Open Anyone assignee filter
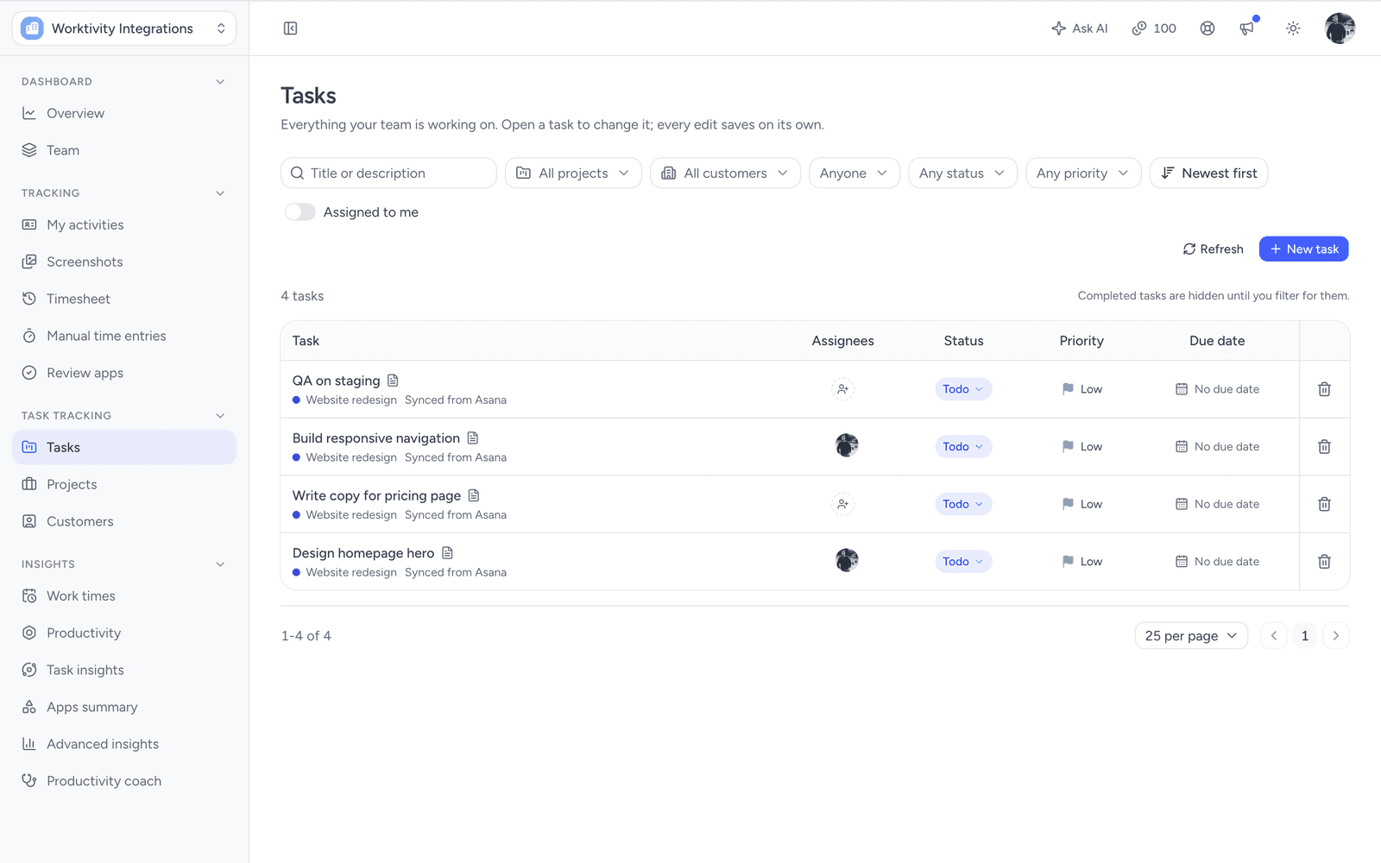 tap(854, 173)
